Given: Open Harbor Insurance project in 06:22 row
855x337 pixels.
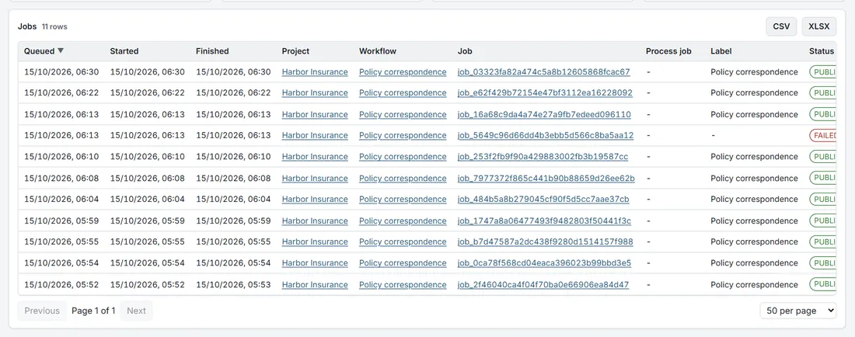Looking at the screenshot, I should 315,93.
